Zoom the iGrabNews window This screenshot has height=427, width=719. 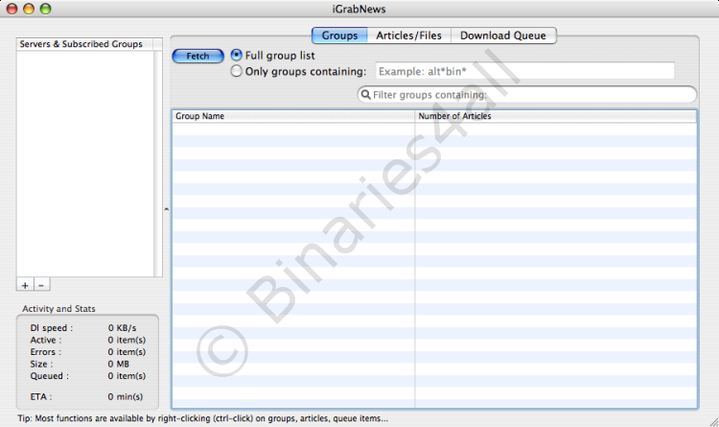(x=45, y=9)
